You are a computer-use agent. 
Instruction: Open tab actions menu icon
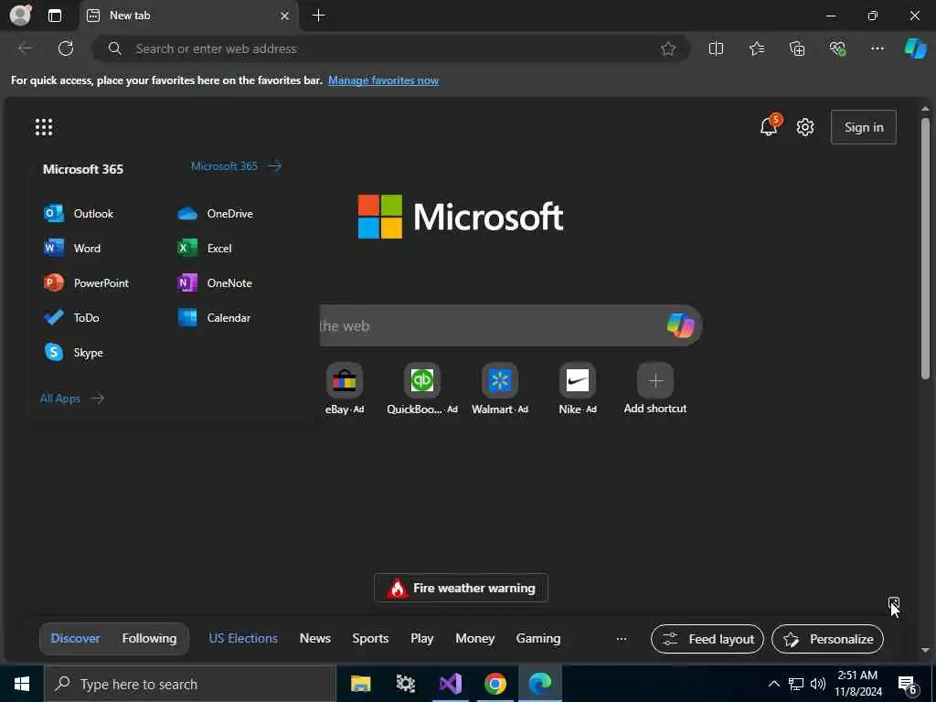click(x=55, y=16)
